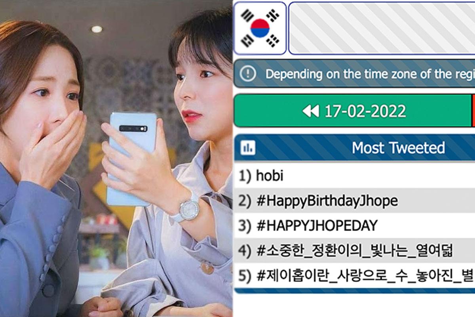Open the hobi trending topic
This screenshot has width=475, height=317.
tap(270, 176)
